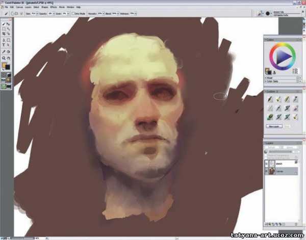Open the Opacity value dropdown arrow

point(54,14)
